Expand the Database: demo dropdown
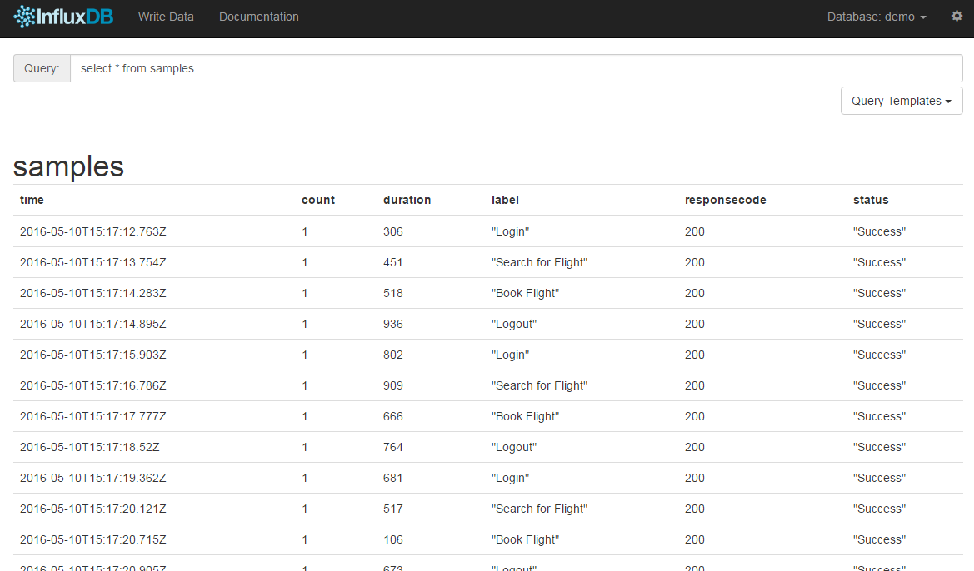 point(876,17)
